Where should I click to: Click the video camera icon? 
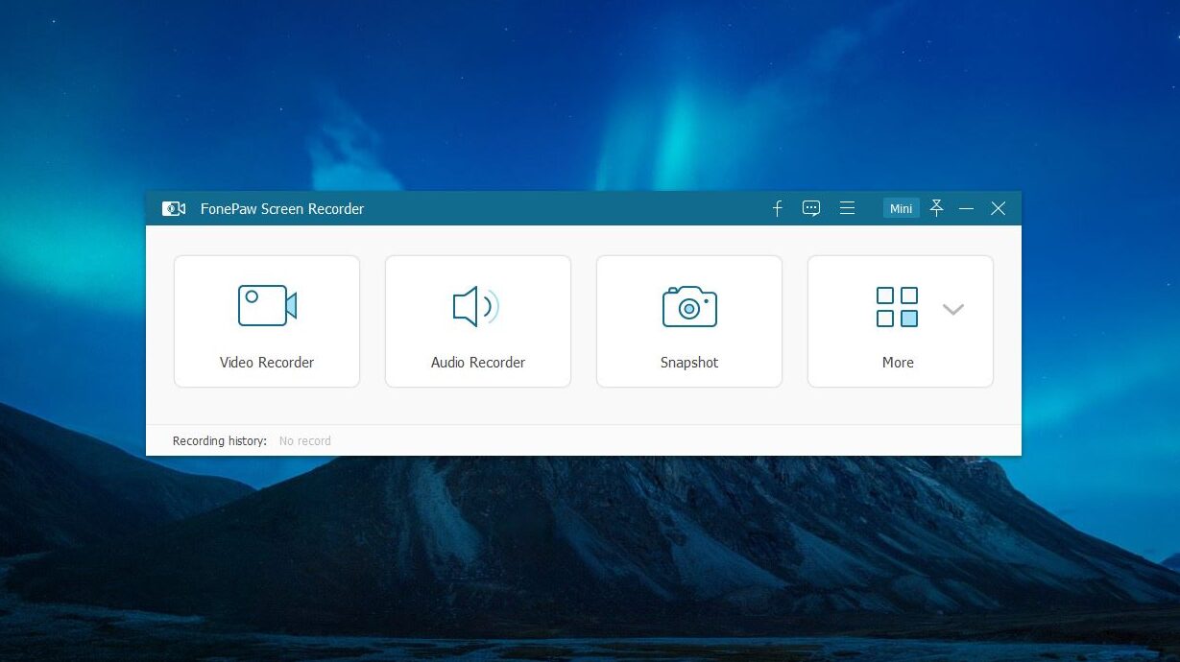click(267, 306)
